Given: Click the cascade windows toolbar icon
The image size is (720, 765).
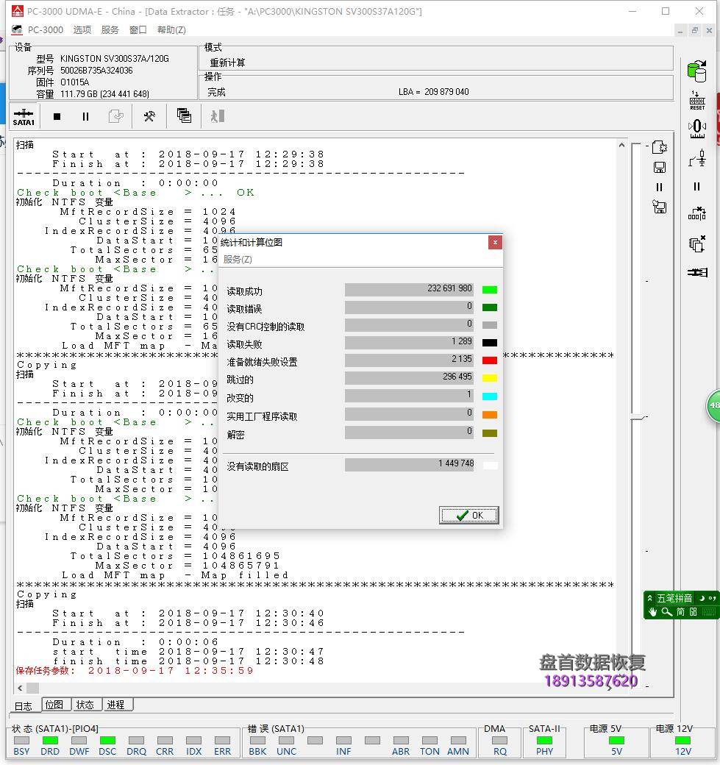Looking at the screenshot, I should 184,116.
